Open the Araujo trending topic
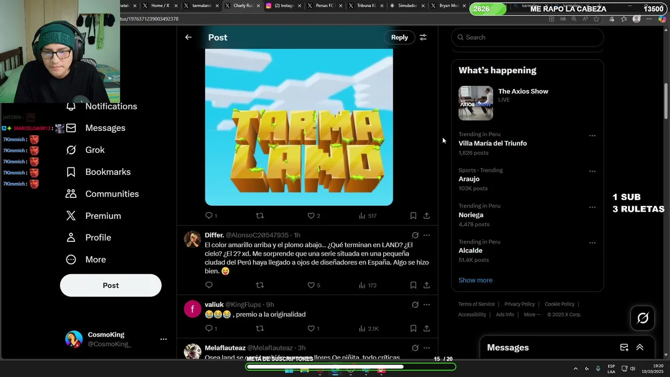Image resolution: width=670 pixels, height=377 pixels. click(469, 179)
